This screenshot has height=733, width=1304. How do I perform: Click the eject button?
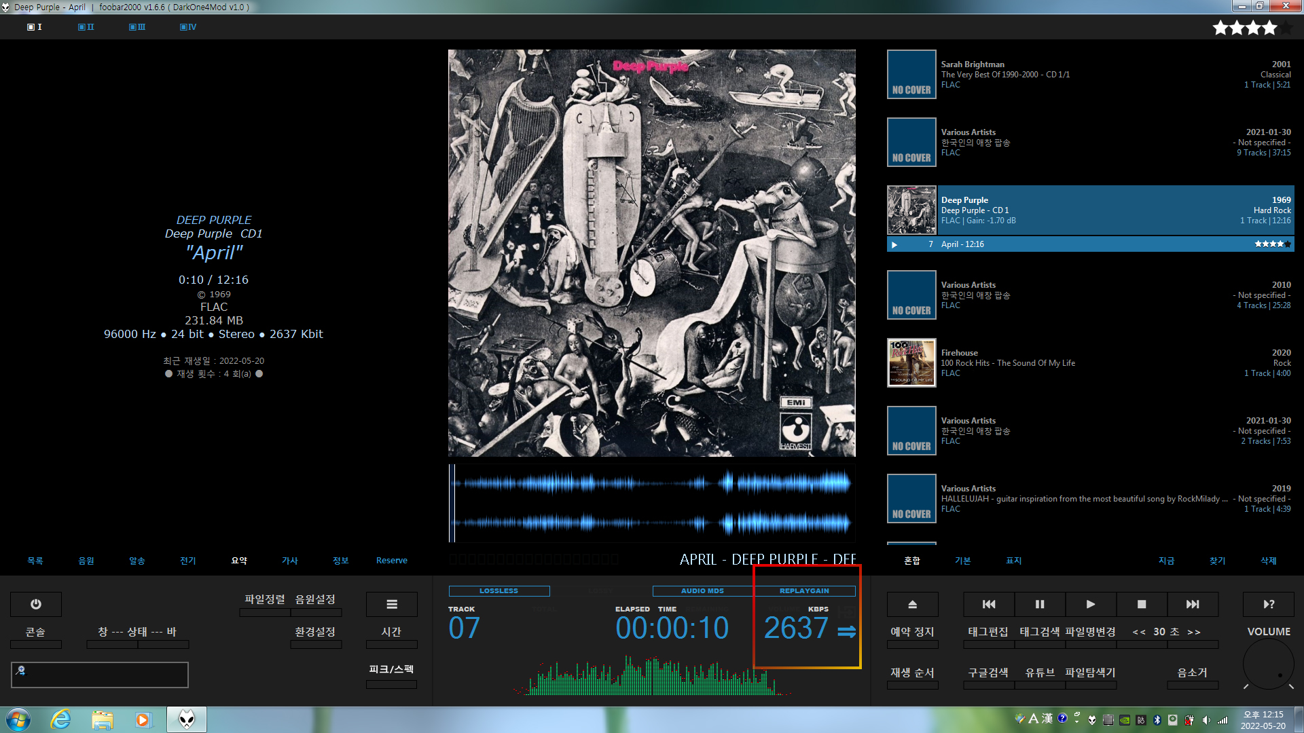[913, 604]
